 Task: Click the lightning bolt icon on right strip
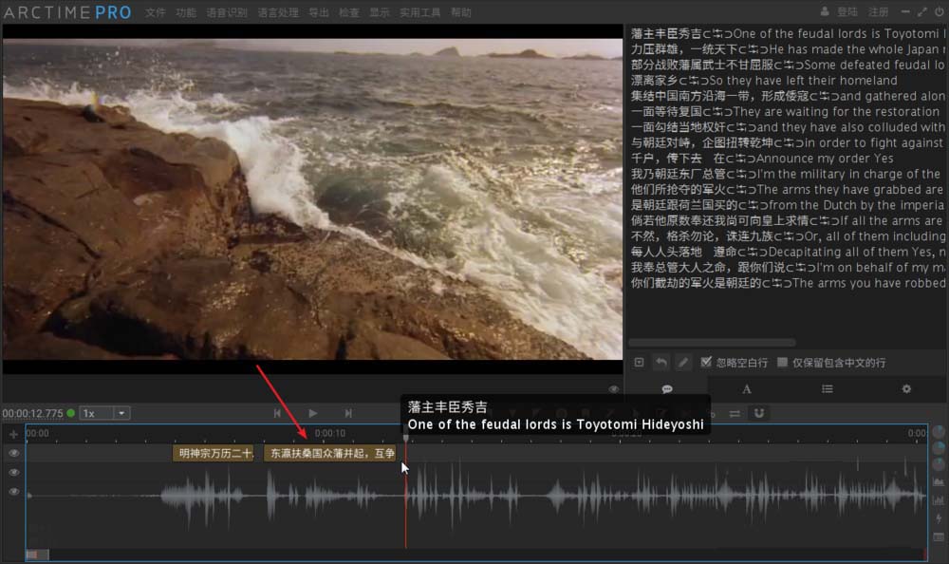(x=939, y=518)
